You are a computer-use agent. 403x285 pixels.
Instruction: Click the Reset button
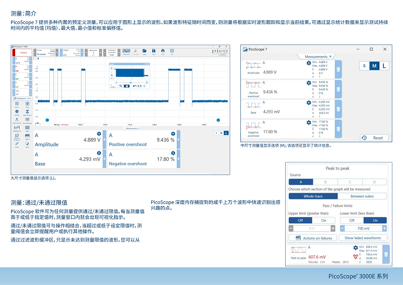(x=374, y=138)
